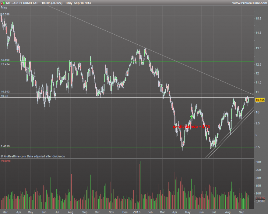The width and height of the screenshot is (268, 214).
Task: Click 25M on the volume axis
Action: 258,170
